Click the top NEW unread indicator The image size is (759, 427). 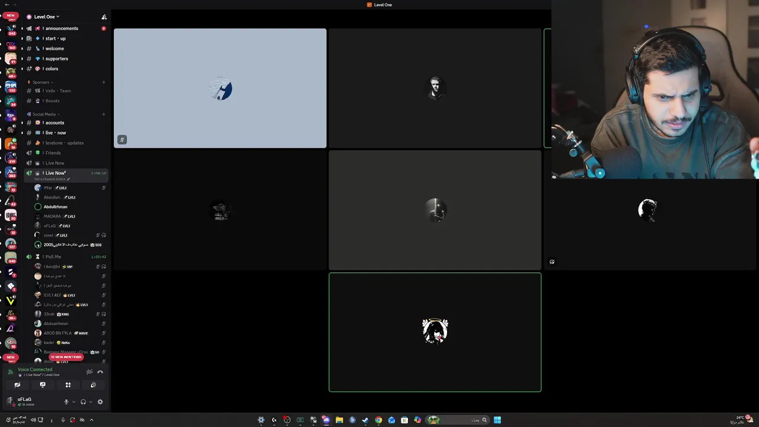click(11, 15)
